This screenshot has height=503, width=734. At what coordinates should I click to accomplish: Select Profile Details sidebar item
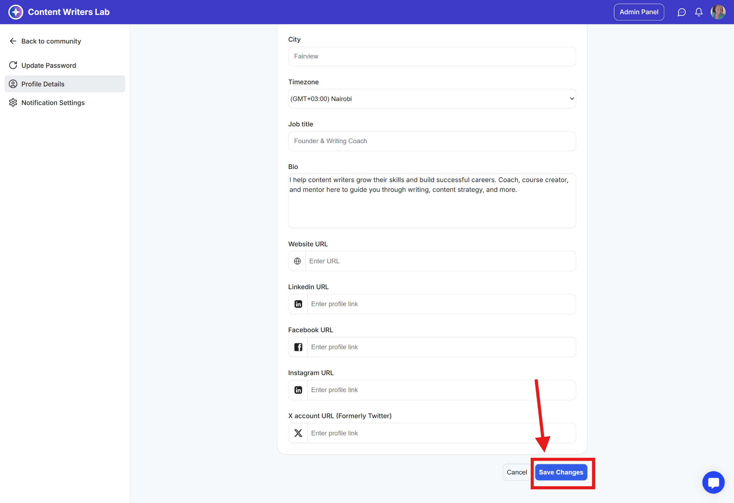[x=43, y=84]
